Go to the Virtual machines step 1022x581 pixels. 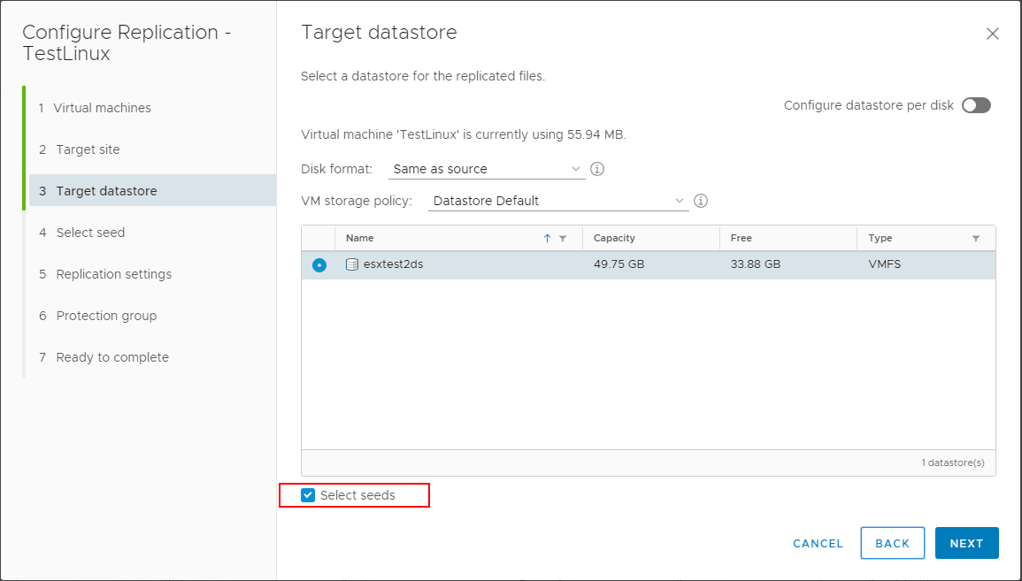click(x=104, y=107)
